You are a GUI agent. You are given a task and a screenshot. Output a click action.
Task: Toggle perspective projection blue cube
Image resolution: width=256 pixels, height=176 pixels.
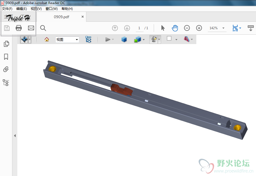tap(124, 39)
